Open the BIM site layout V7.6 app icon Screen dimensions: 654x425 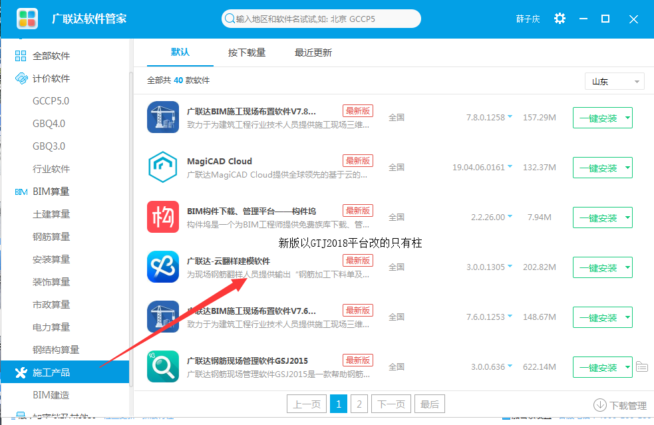[x=163, y=317]
